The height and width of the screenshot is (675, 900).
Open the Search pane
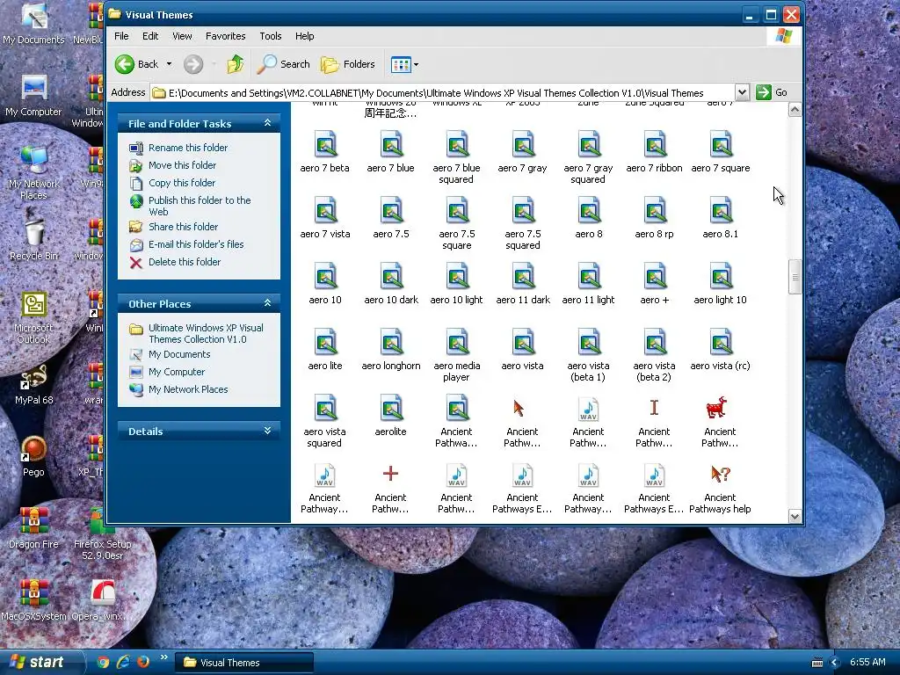pyautogui.click(x=283, y=64)
